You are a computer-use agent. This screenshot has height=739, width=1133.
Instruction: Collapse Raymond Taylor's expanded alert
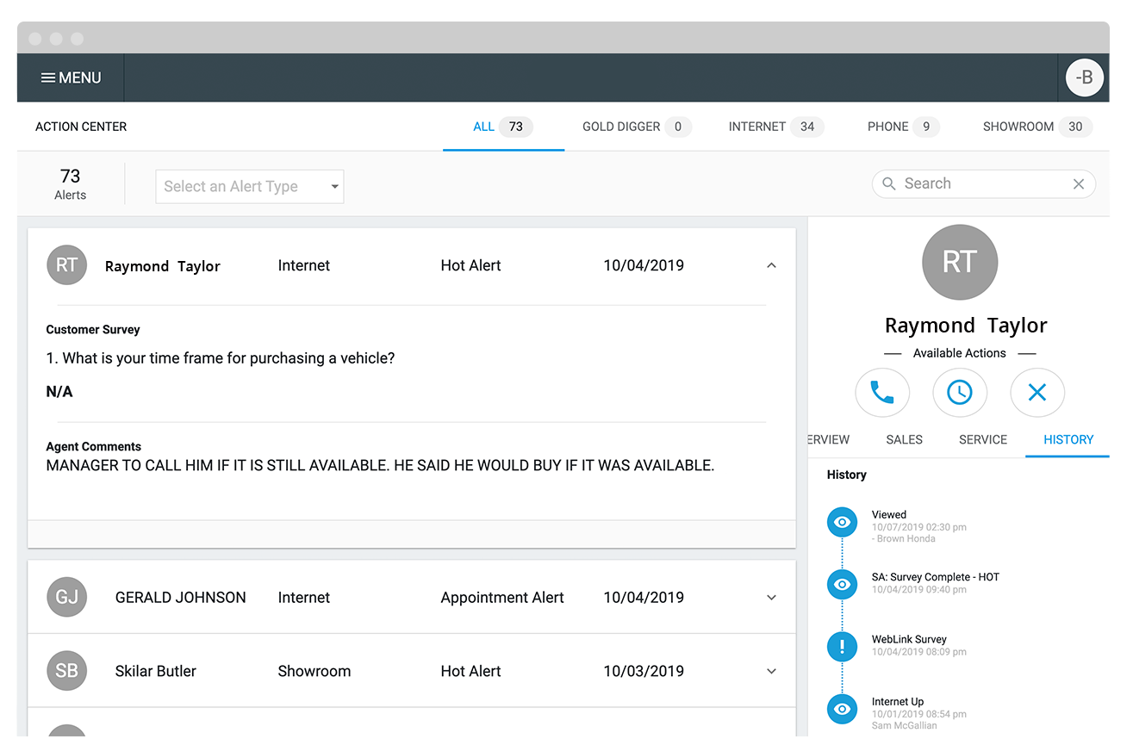[x=771, y=265]
